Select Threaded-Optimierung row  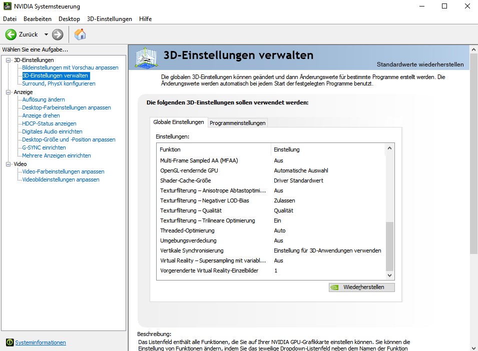[271, 230]
